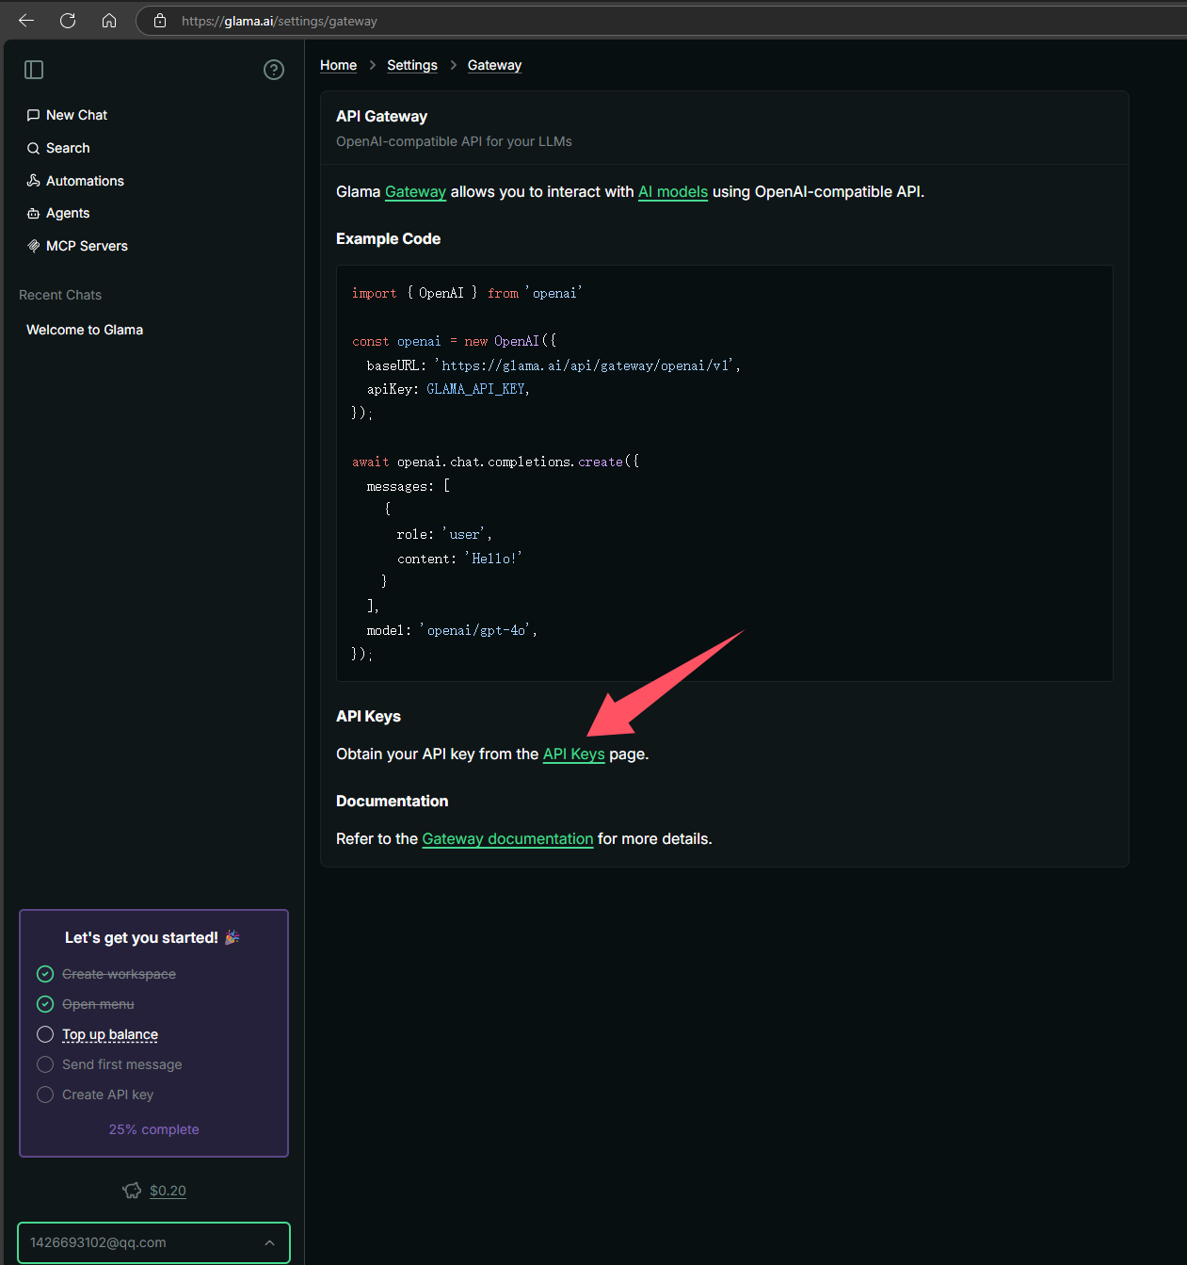
Task: Go to browser home icon
Action: pyautogui.click(x=109, y=21)
